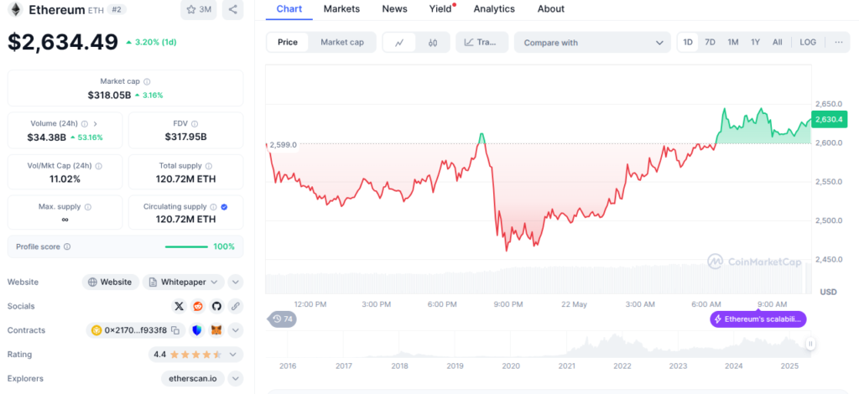The width and height of the screenshot is (859, 394).
Task: Set chart range to 7D
Action: (x=710, y=42)
